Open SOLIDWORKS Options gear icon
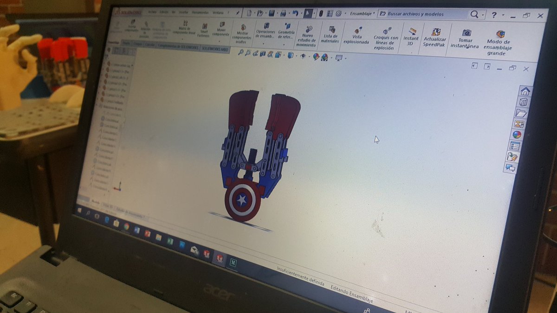This screenshot has height=313, width=557. click(x=338, y=13)
